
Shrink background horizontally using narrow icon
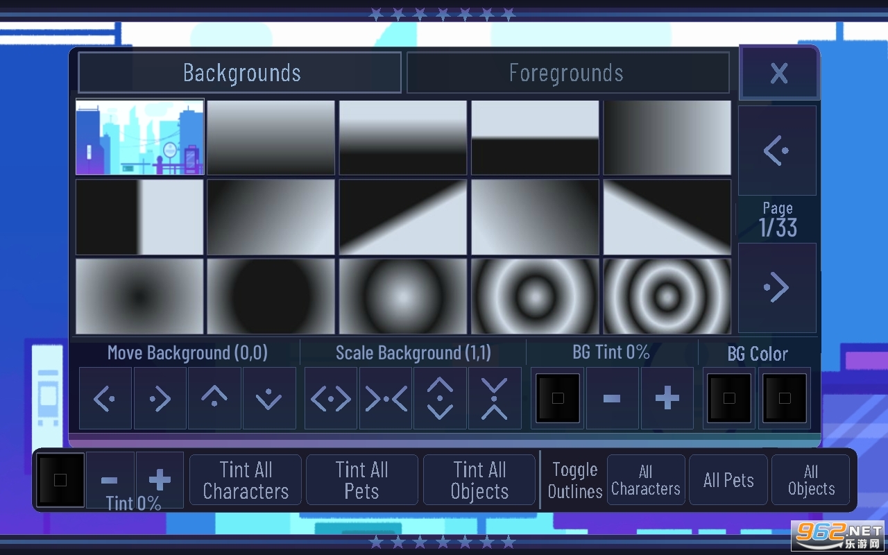pyautogui.click(x=386, y=398)
